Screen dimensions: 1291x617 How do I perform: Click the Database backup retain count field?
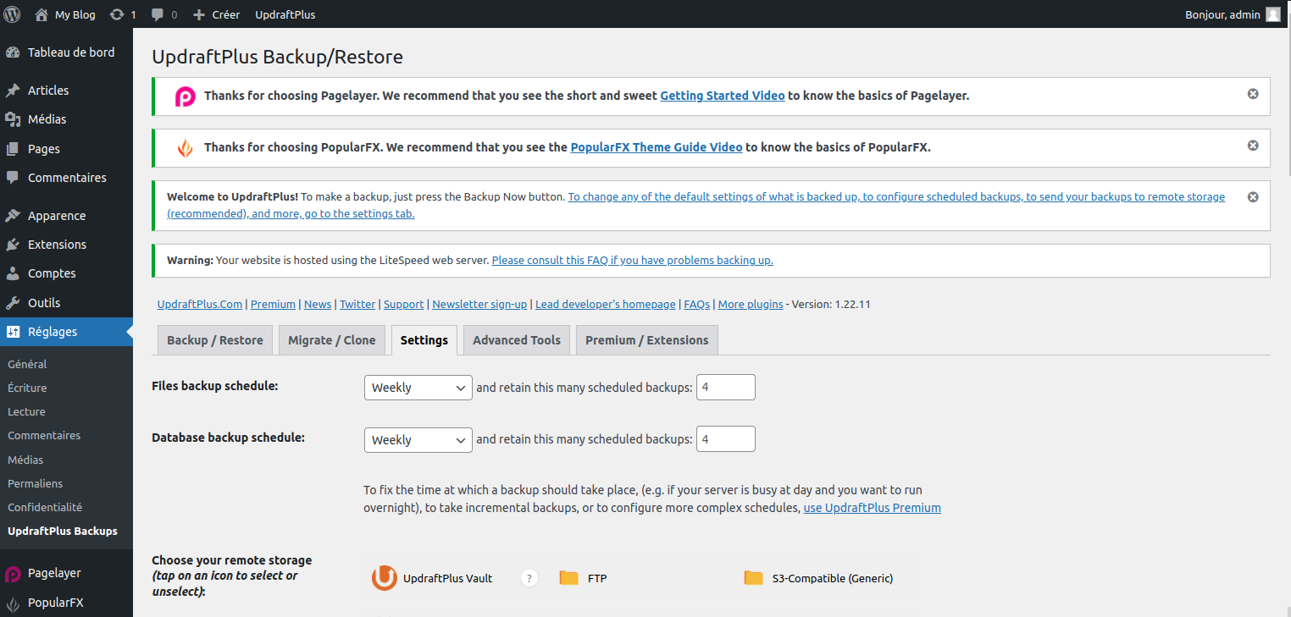click(x=726, y=440)
